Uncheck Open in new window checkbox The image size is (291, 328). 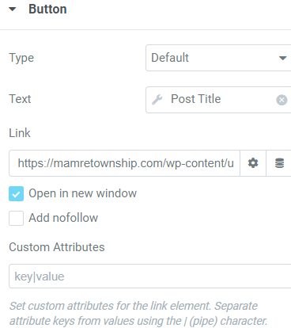(x=16, y=193)
